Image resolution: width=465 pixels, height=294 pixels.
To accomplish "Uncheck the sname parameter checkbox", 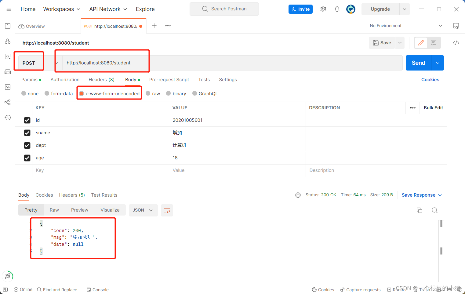I will tap(27, 133).
